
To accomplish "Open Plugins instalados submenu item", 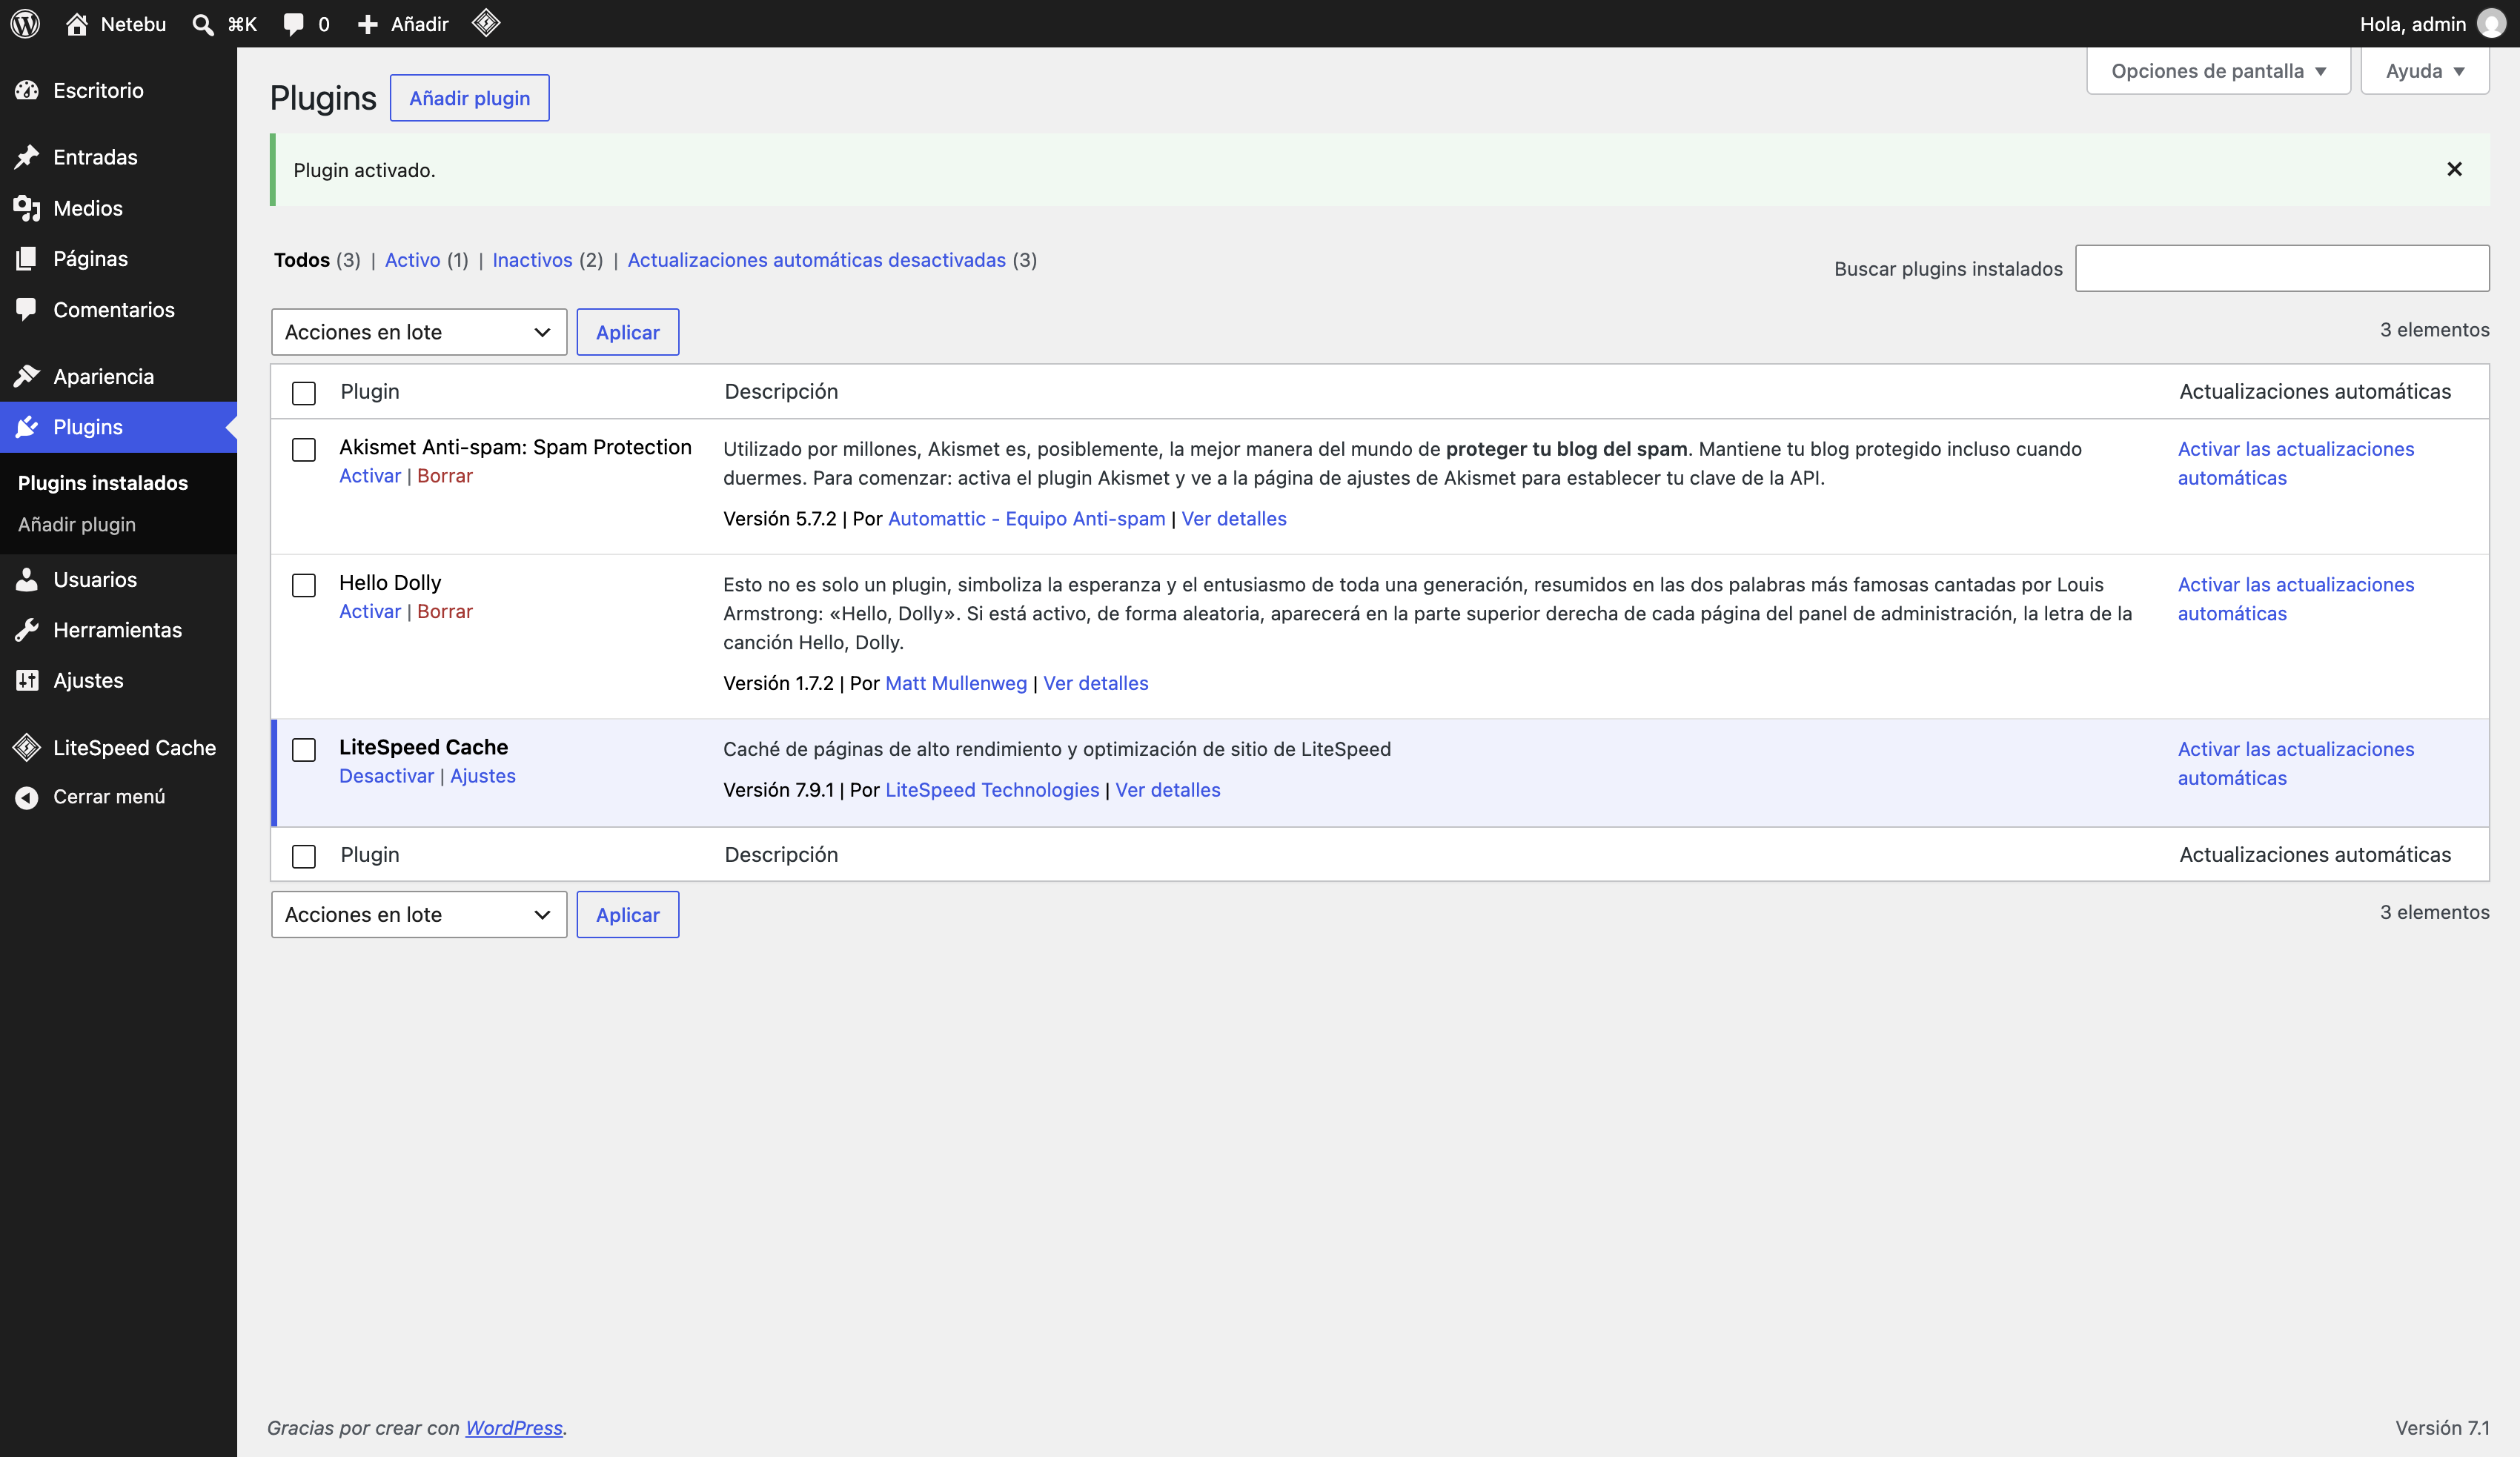I will click(103, 483).
